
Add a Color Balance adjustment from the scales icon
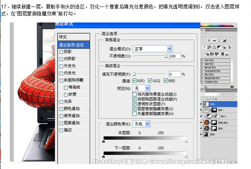point(214,47)
